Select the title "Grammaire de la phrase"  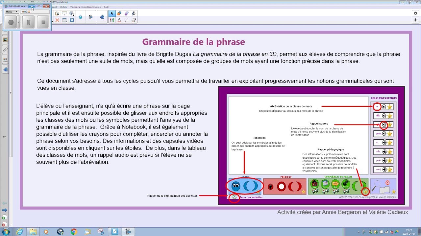point(193,42)
